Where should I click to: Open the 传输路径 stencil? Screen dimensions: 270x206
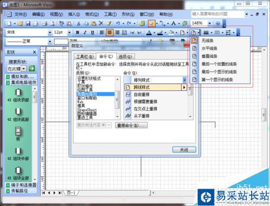21,191
